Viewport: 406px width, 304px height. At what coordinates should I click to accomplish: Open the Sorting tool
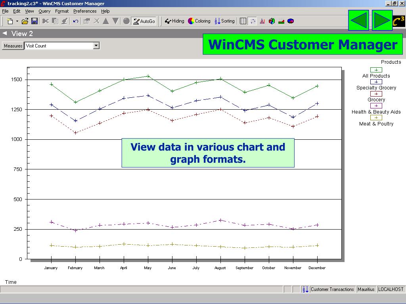pyautogui.click(x=224, y=21)
